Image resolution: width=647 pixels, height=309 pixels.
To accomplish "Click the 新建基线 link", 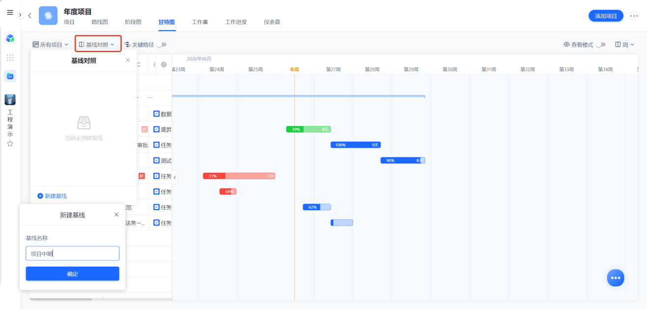I will click(52, 196).
